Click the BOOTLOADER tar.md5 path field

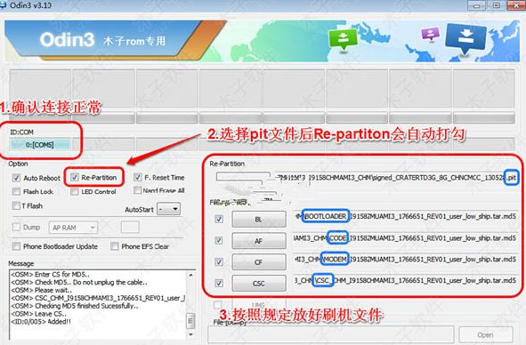pos(405,217)
